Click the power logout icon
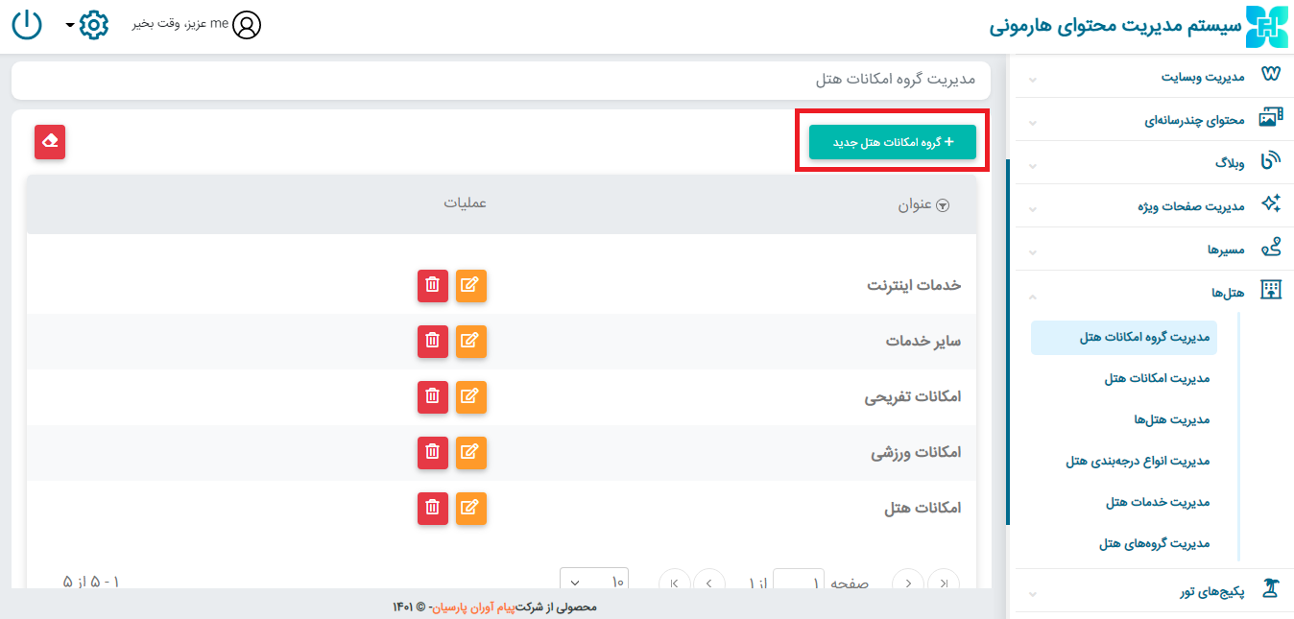The height and width of the screenshot is (619, 1294). 27,24
